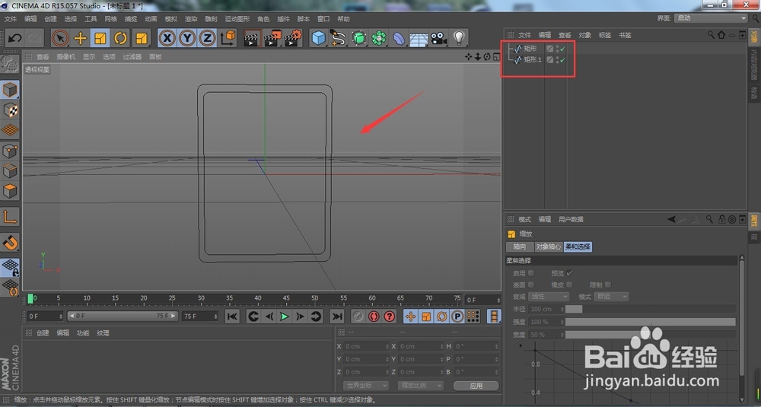Toggle Z axis lock
This screenshot has width=761, height=407.
(207, 38)
